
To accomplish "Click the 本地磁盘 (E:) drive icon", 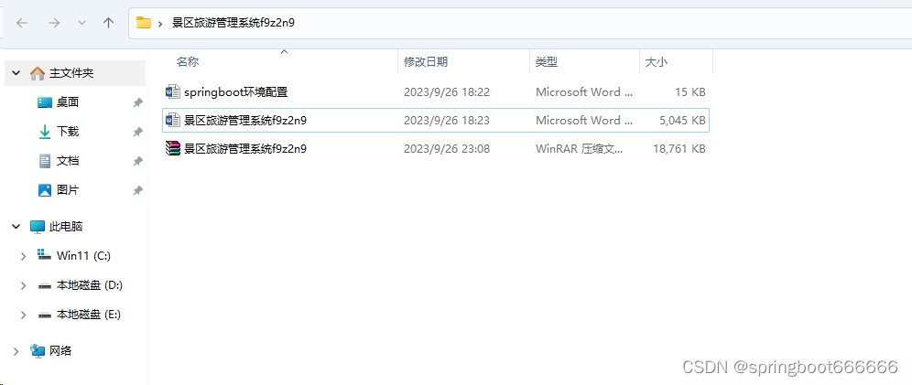I will click(44, 315).
